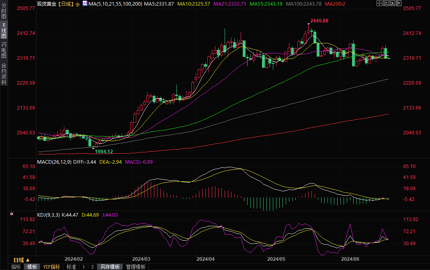Viewport: 430px width, 270px height.
Task: Open the 闪电图 sidebar tab
Action: click(x=4, y=50)
